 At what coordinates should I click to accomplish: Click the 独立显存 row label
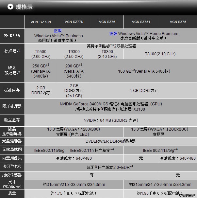(x=12, y=120)
